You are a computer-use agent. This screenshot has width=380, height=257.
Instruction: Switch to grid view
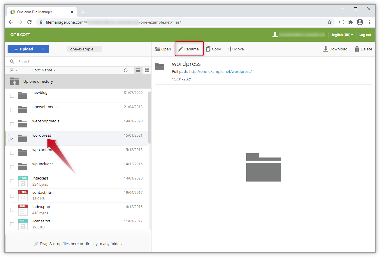tap(147, 70)
